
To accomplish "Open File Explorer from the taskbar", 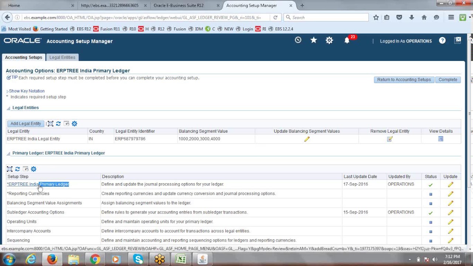I will [74, 259].
